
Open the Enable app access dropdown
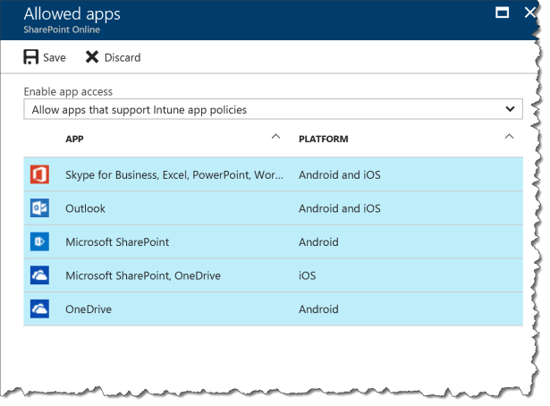[273, 109]
